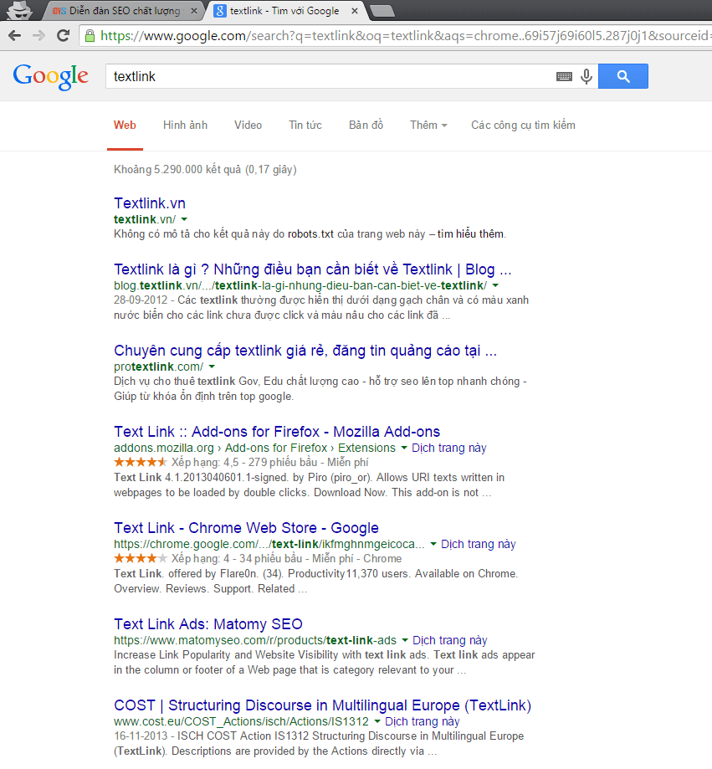Image resolution: width=712 pixels, height=769 pixels.
Task: Start voice search with microphone icon
Action: pyautogui.click(x=587, y=76)
